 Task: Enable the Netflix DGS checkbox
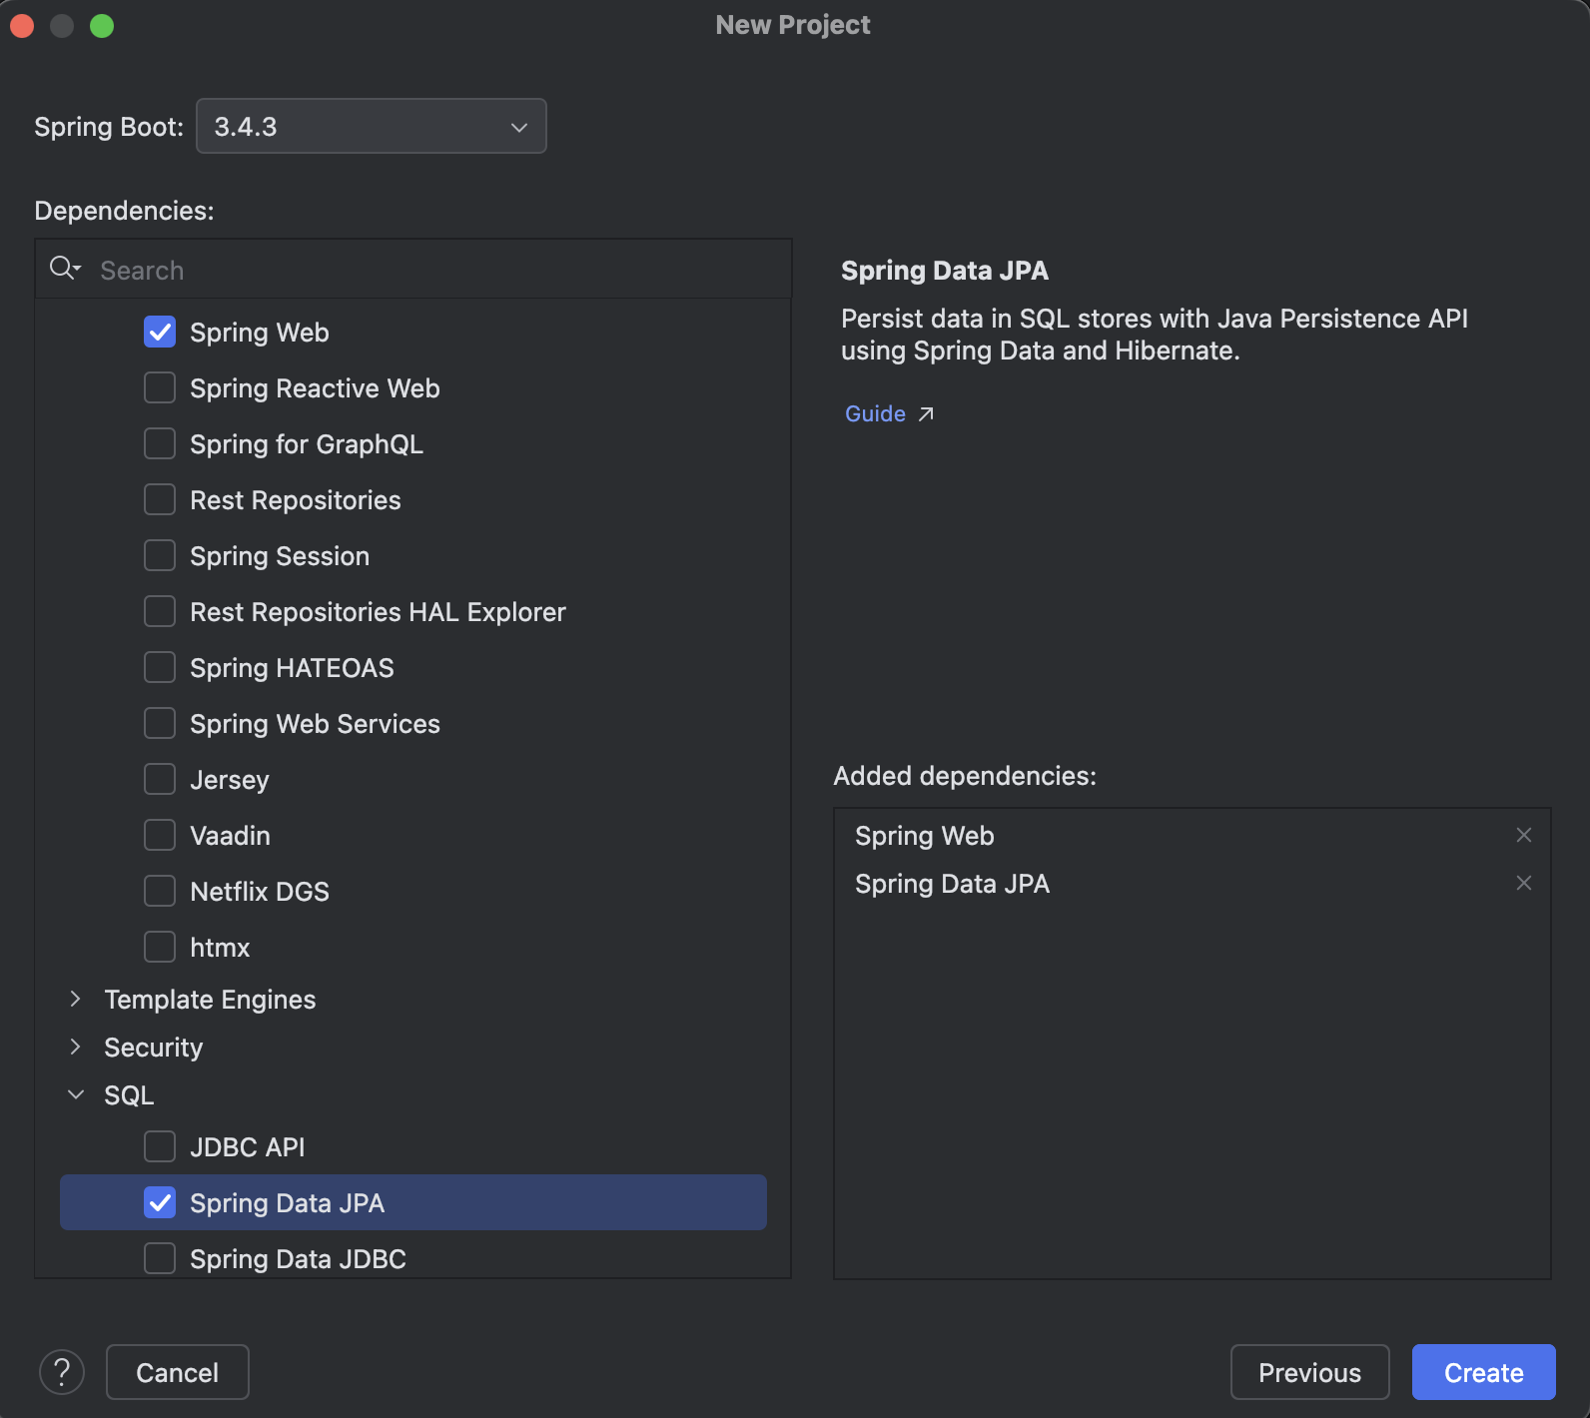(160, 891)
